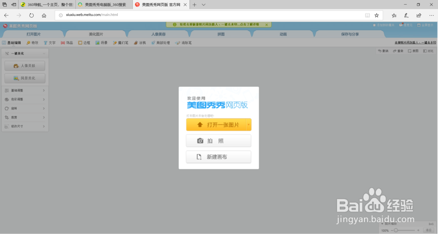Click the 打开一张图片 button
The width and height of the screenshot is (438, 234).
click(x=216, y=125)
